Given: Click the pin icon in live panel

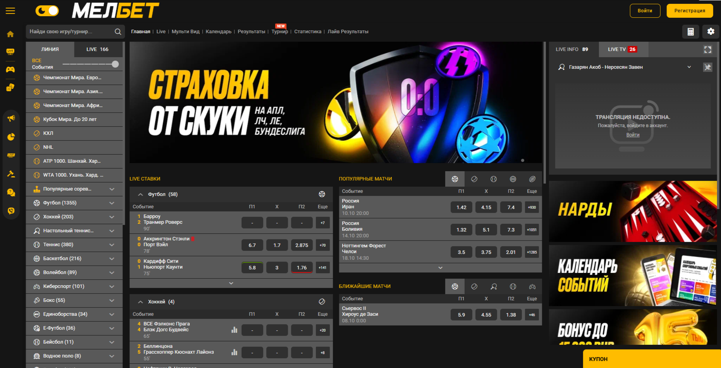Looking at the screenshot, I should [707, 67].
